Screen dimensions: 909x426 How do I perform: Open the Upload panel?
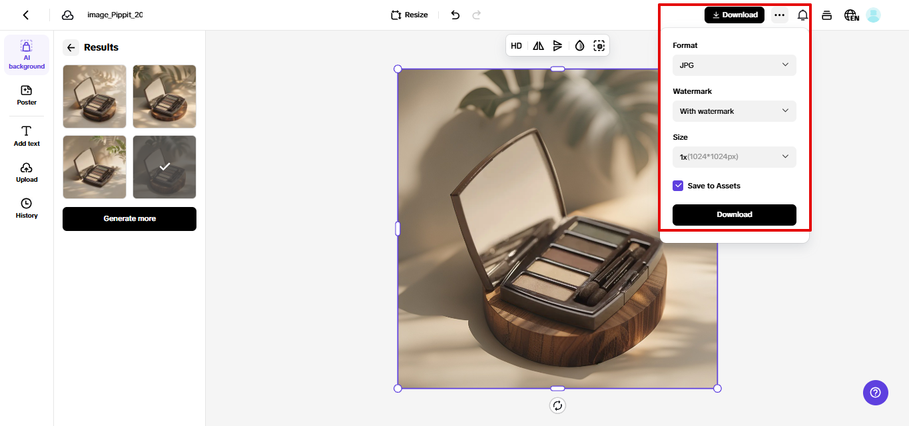pos(26,172)
